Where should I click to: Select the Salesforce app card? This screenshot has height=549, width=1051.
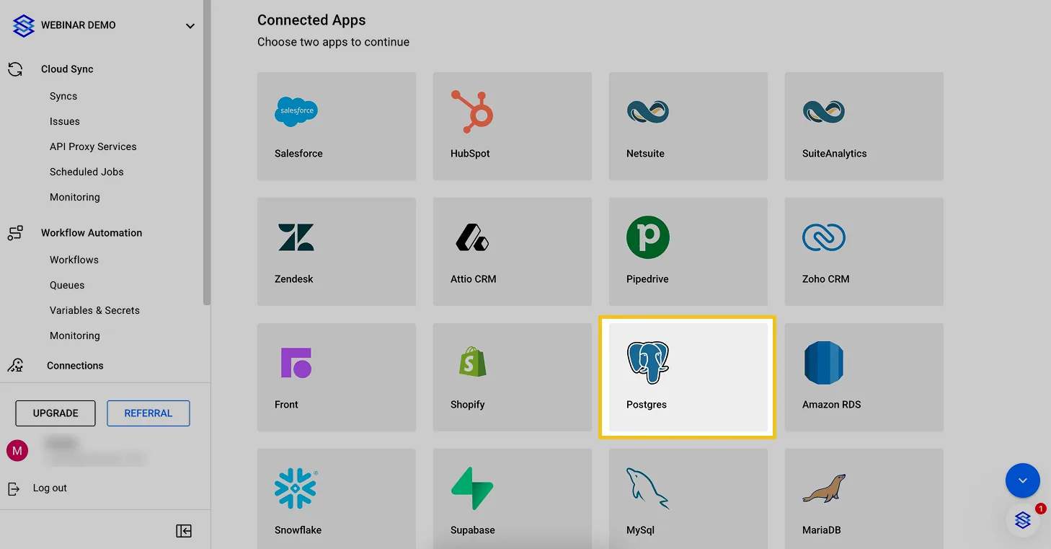tap(337, 126)
